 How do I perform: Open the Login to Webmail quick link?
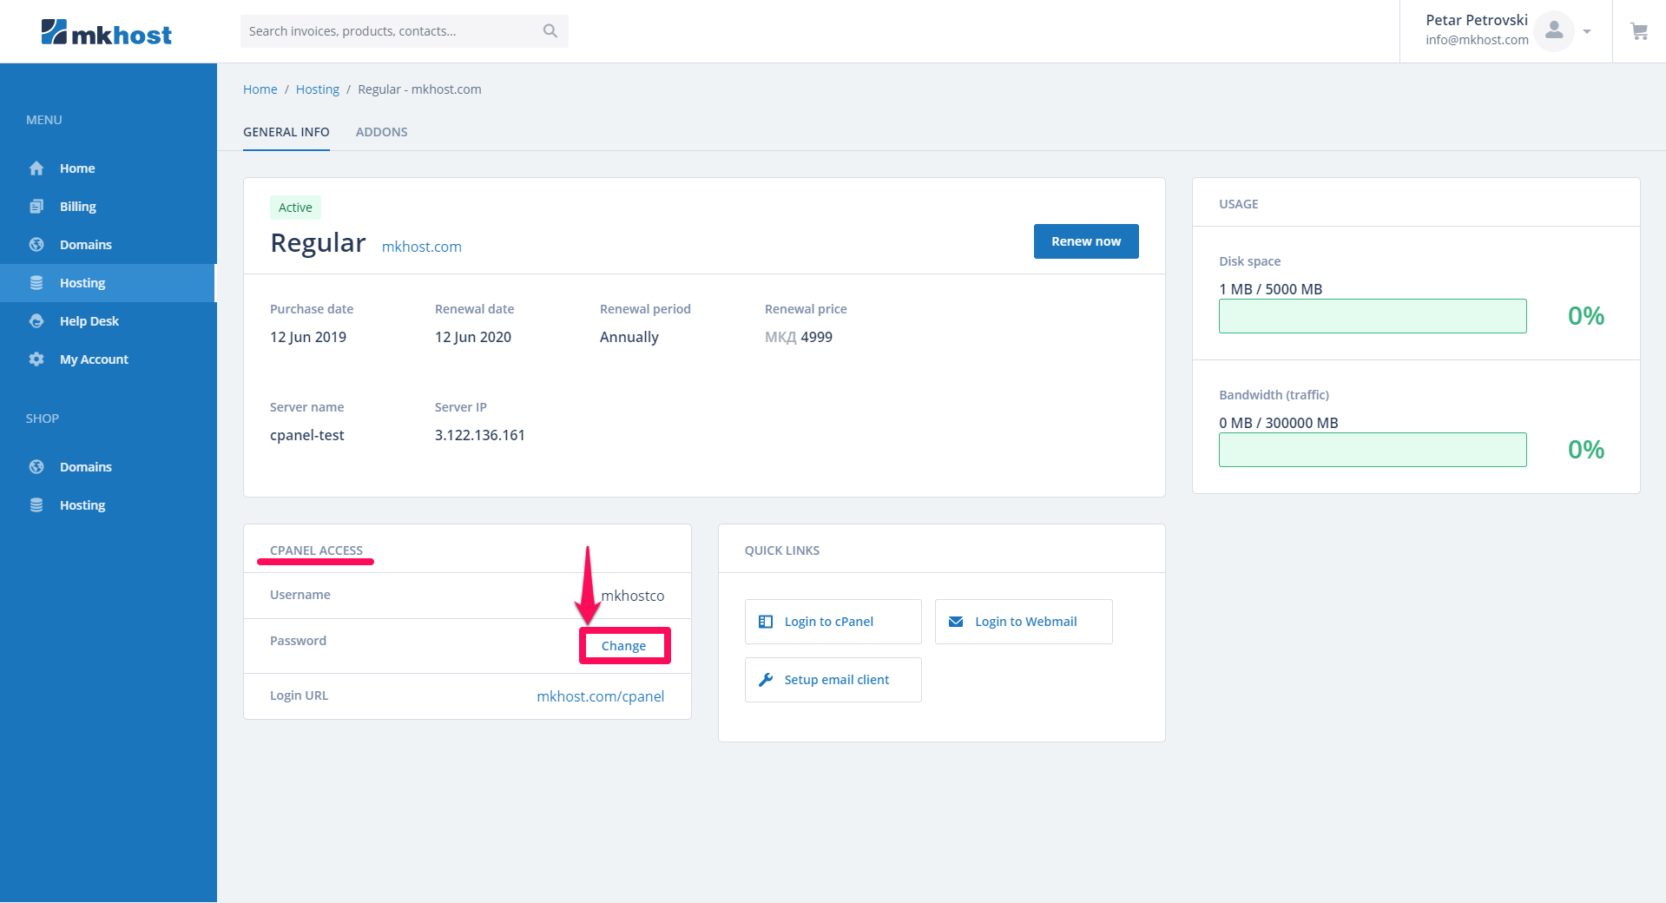(x=1023, y=622)
